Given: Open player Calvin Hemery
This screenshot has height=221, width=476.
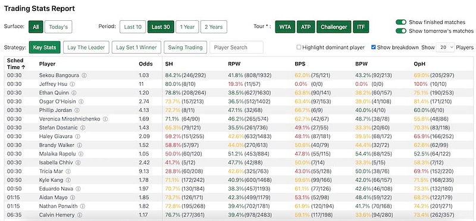Looking at the screenshot, I should click(x=57, y=215).
